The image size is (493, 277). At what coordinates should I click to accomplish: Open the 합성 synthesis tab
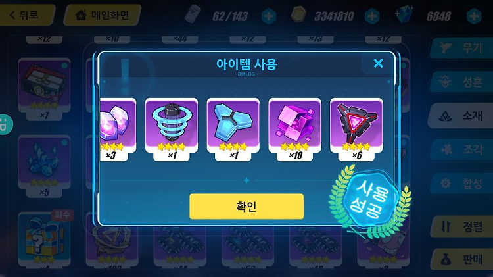coord(461,183)
